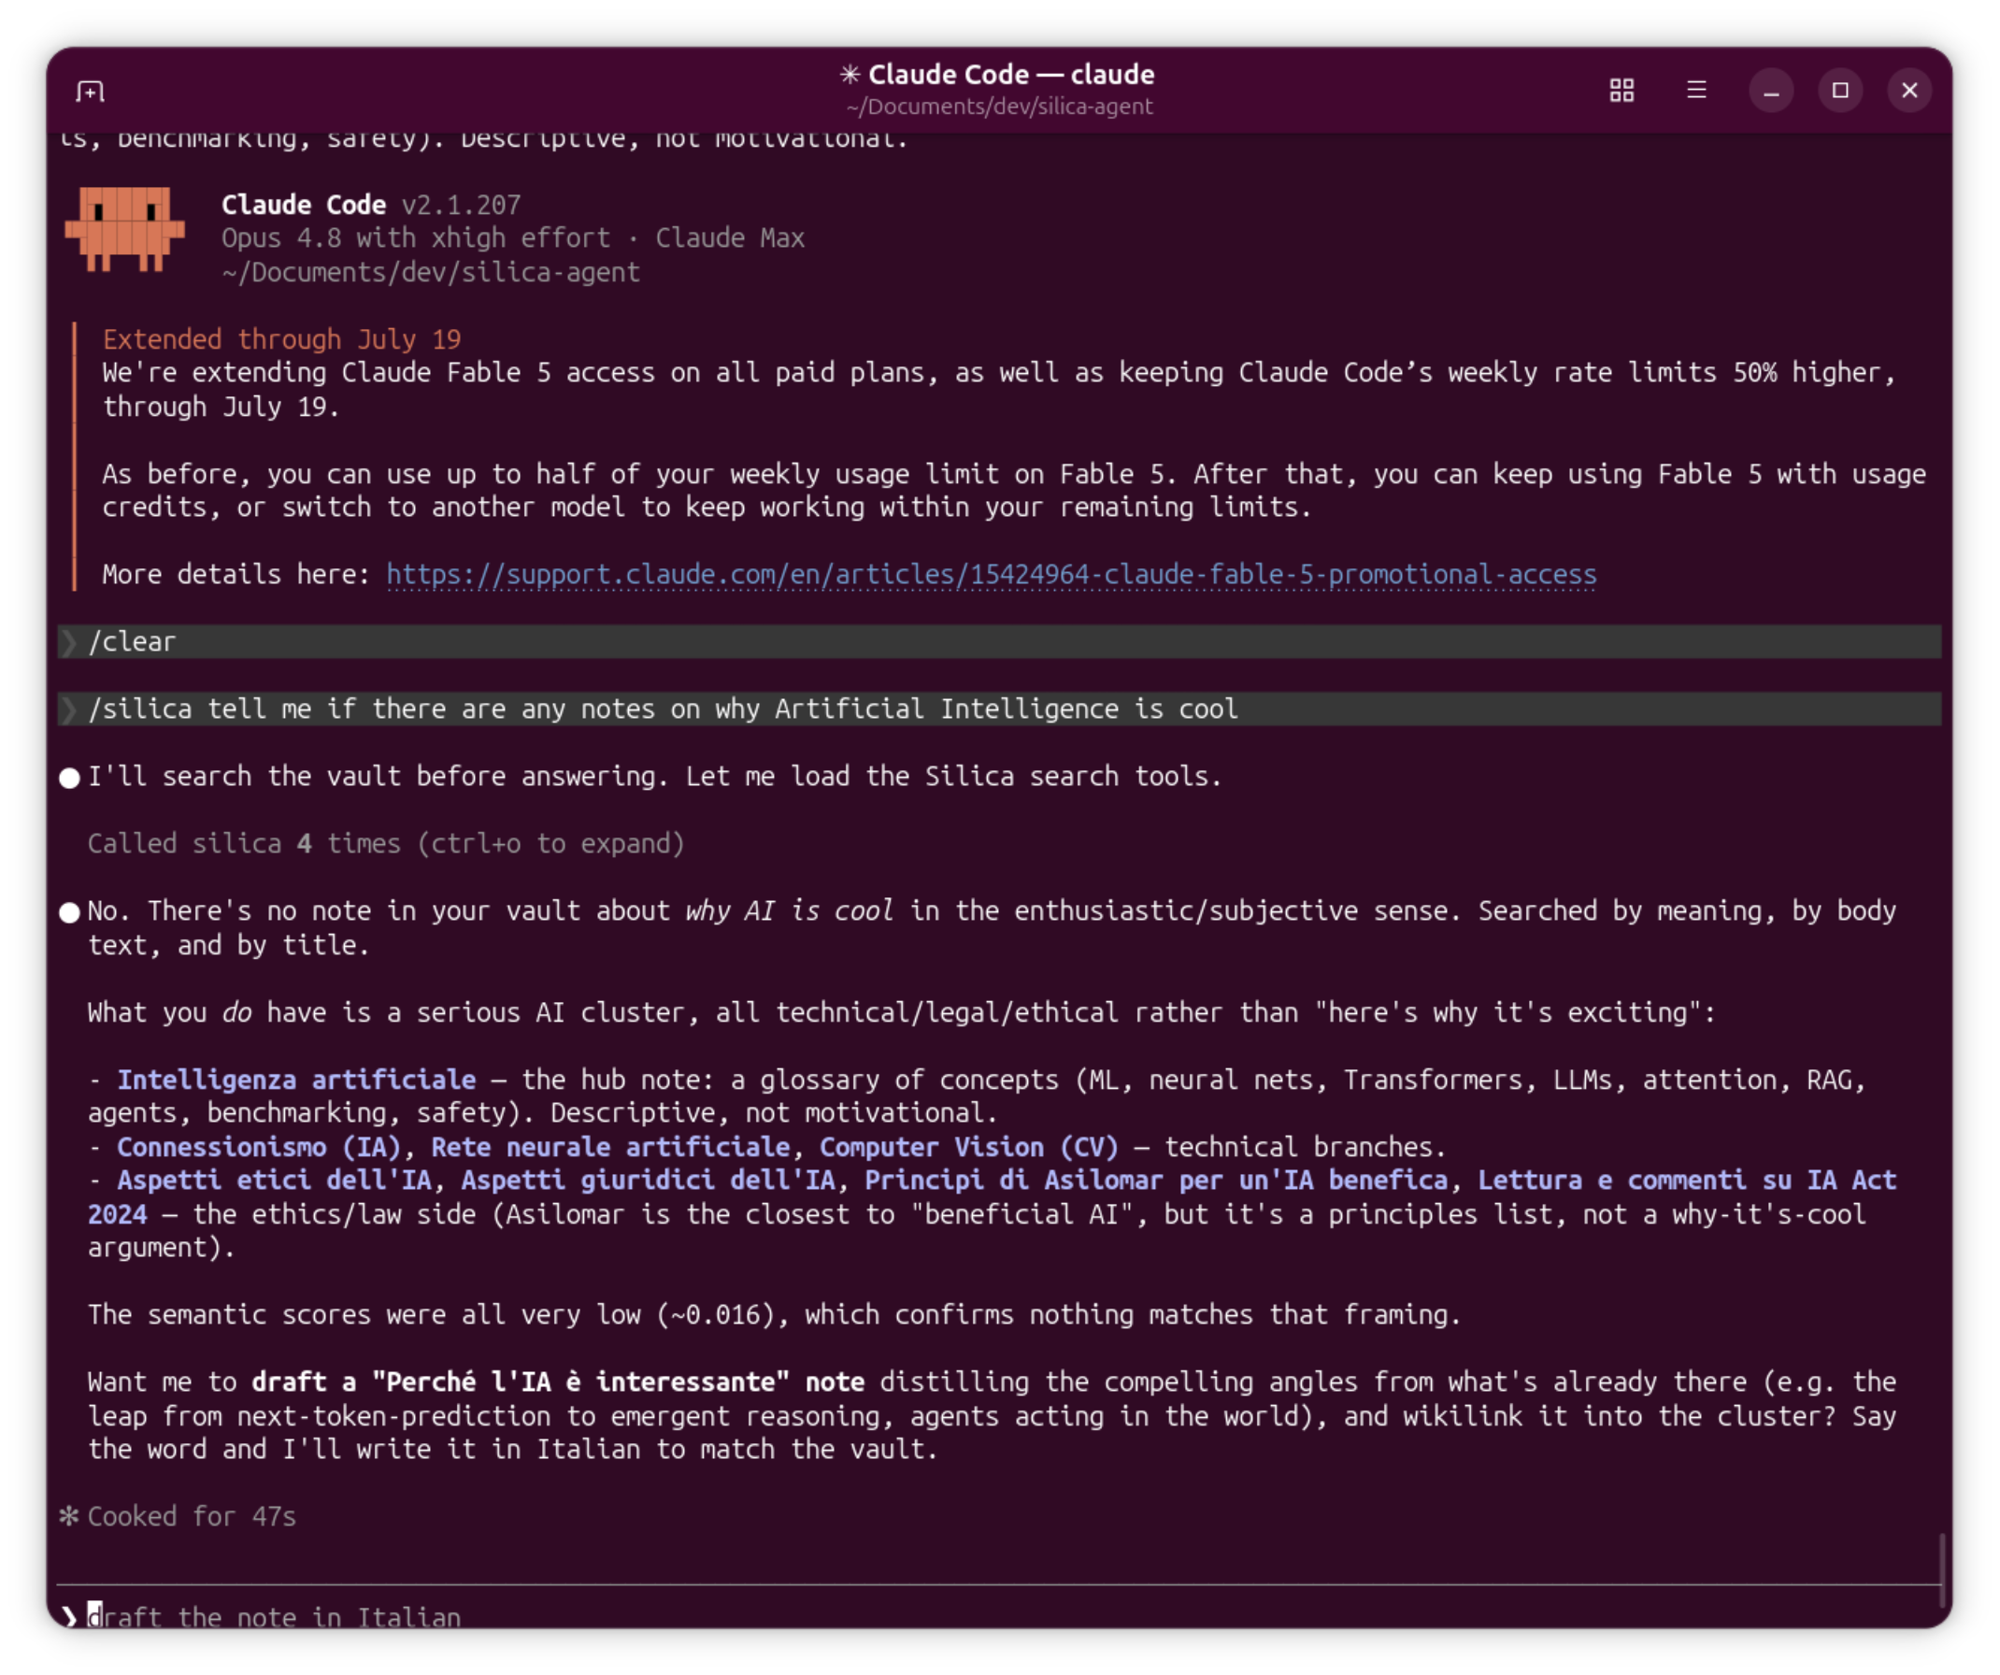Image resolution: width=2000 pixels, height=1675 pixels.
Task: Click the bullet before 'No. There's no note'
Action: pos(69,912)
